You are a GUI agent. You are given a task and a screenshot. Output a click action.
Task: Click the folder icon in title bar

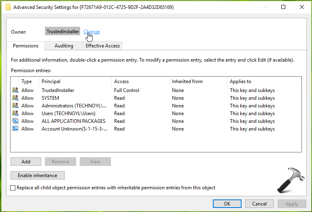tap(8, 7)
